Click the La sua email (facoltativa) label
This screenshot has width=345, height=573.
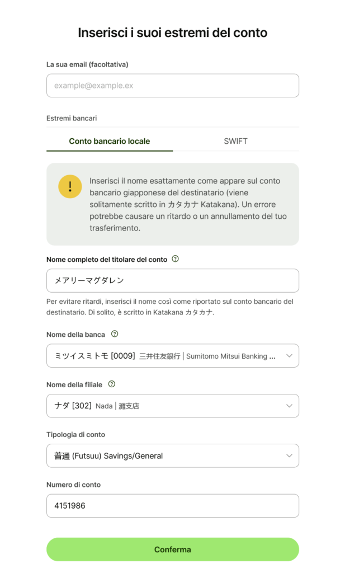pos(87,64)
